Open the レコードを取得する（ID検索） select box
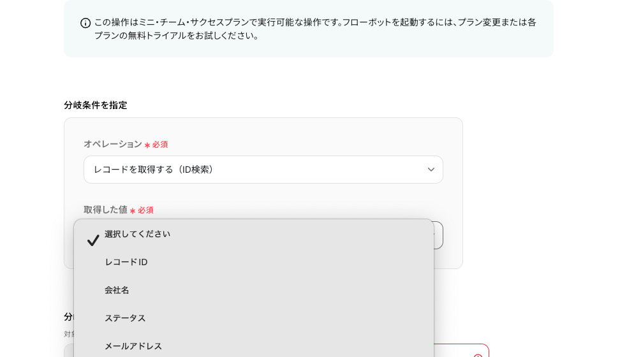 255,170
